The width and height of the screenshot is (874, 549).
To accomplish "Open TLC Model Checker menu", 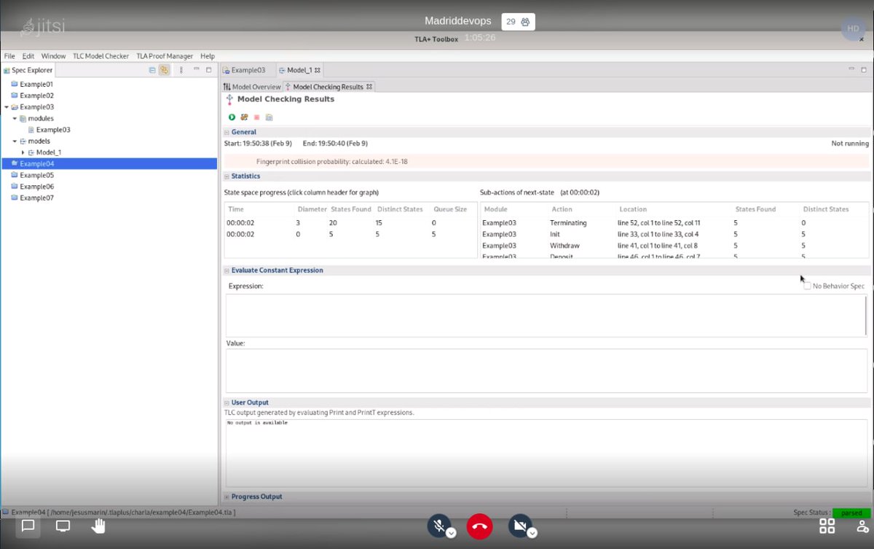I will pyautogui.click(x=101, y=56).
